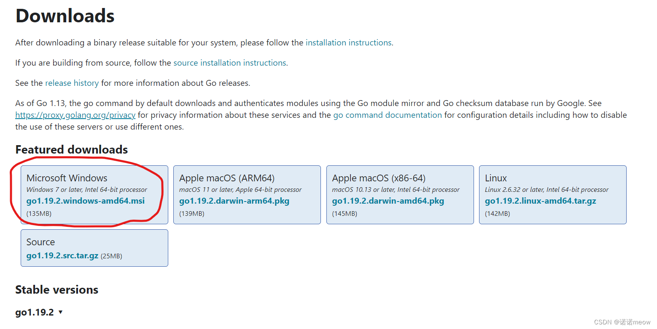This screenshot has height=329, width=657.
Task: Click the Downloads page heading
Action: (65, 16)
